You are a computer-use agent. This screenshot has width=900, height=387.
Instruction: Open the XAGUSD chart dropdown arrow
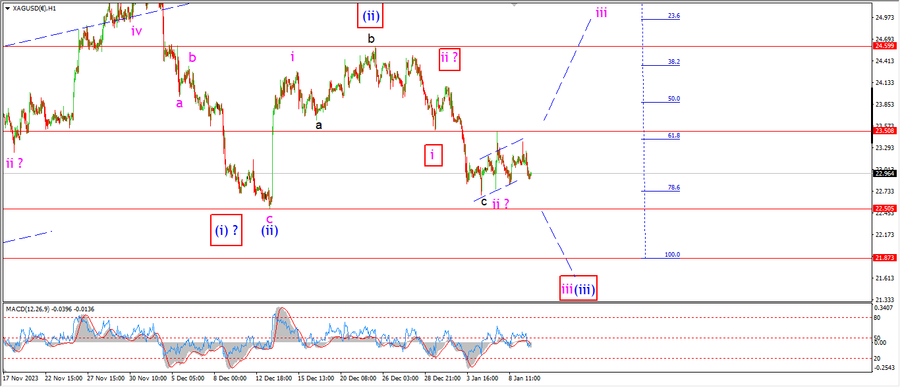[x=7, y=8]
